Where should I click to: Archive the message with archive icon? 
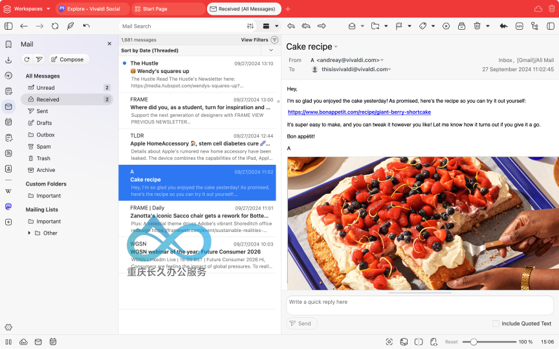tap(462, 26)
